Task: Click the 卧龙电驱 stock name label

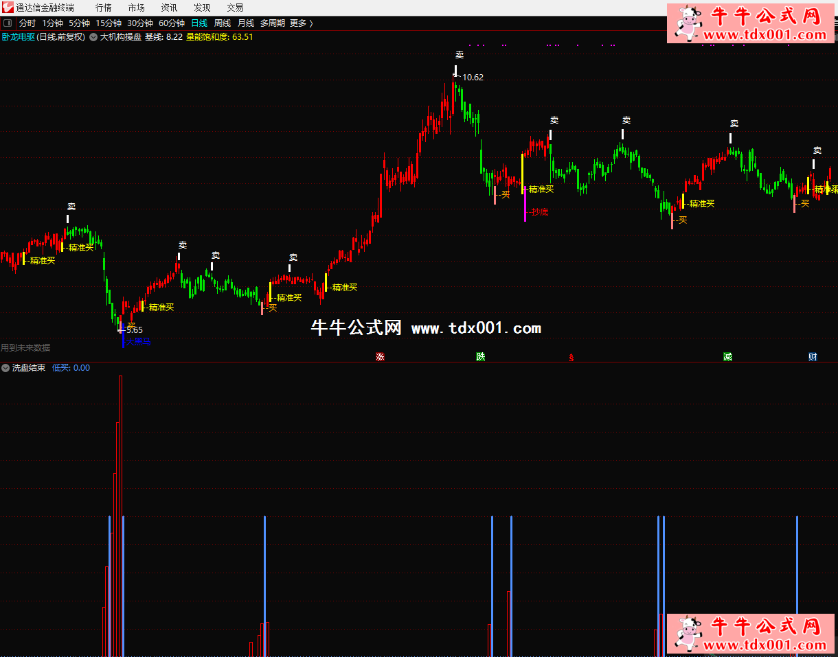Action: click(x=19, y=37)
